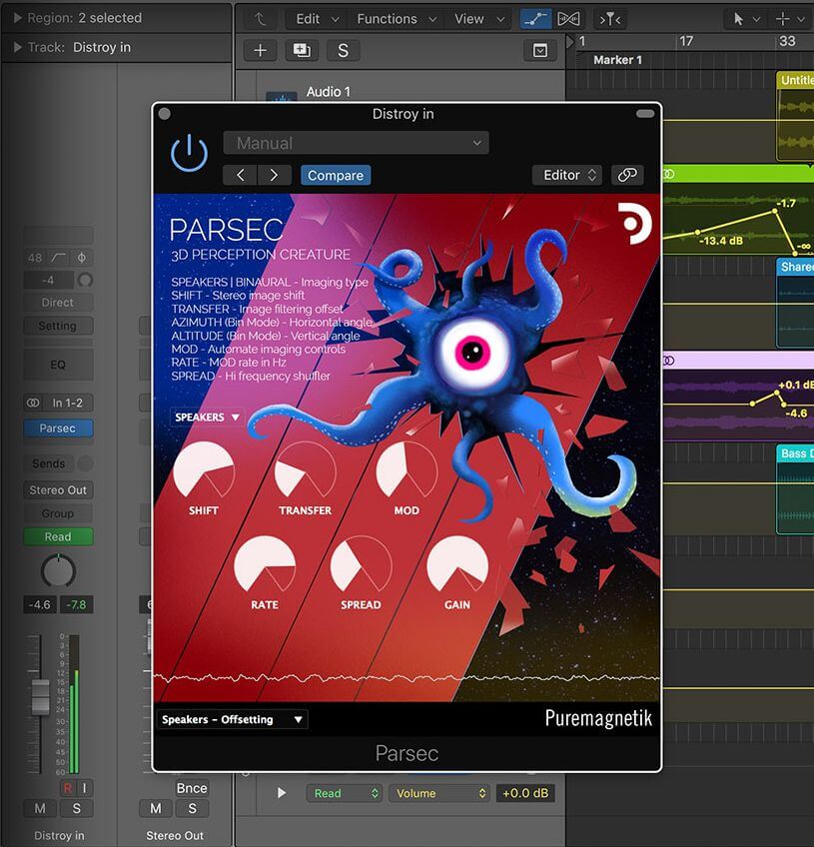Click the MOD knob

coord(407,470)
